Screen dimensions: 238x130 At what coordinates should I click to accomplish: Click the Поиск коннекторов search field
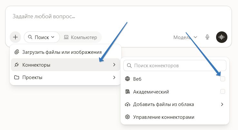(175, 66)
